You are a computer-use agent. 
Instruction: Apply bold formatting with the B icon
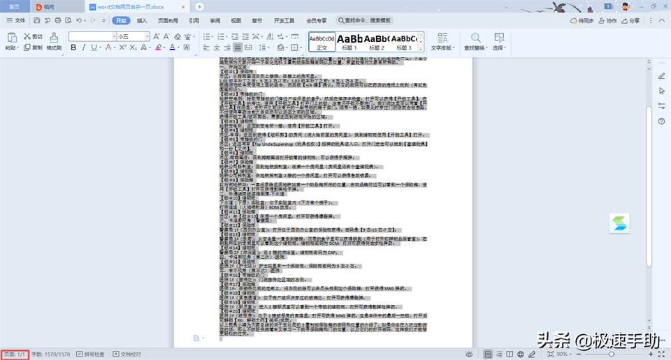click(x=73, y=48)
